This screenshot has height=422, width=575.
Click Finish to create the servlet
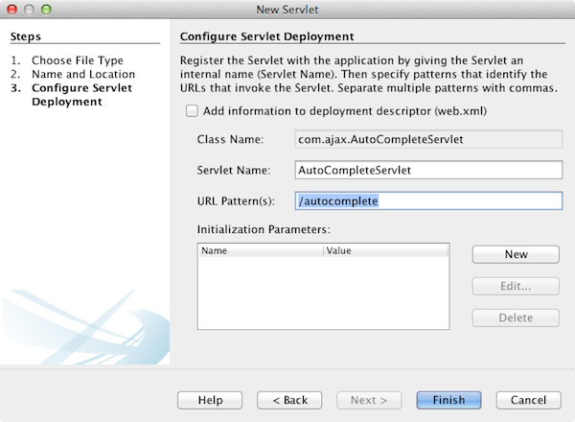[448, 400]
